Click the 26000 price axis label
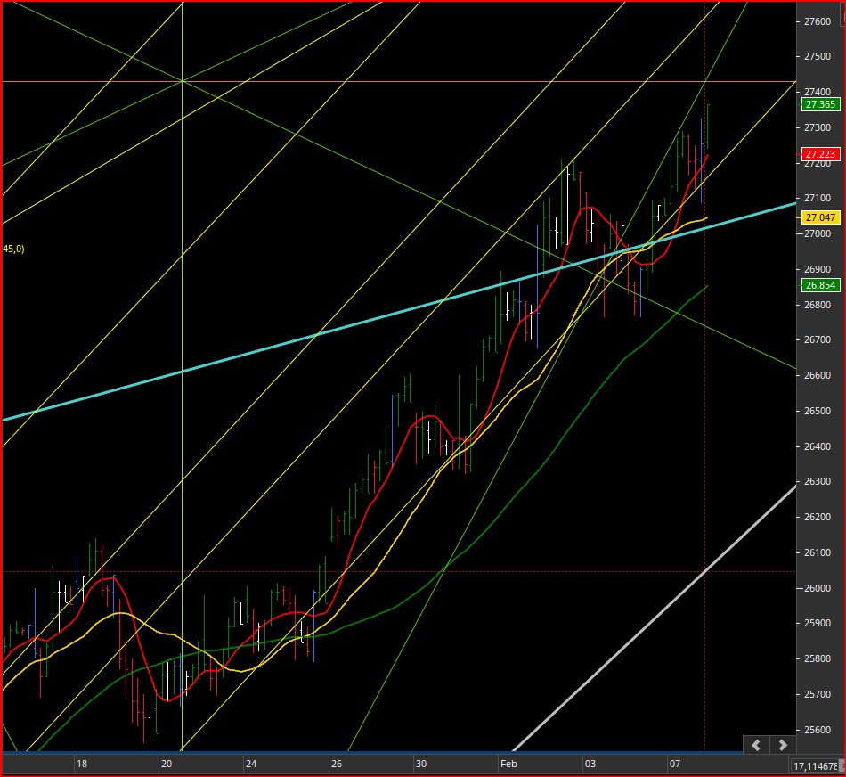Image resolution: width=846 pixels, height=777 pixels. click(818, 589)
